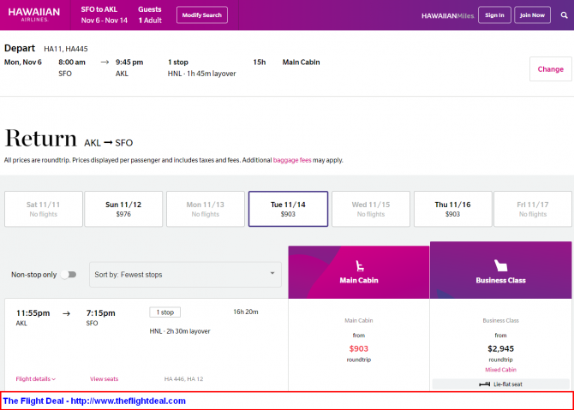
Task: Click the 16h 20m duration text
Action: click(246, 312)
